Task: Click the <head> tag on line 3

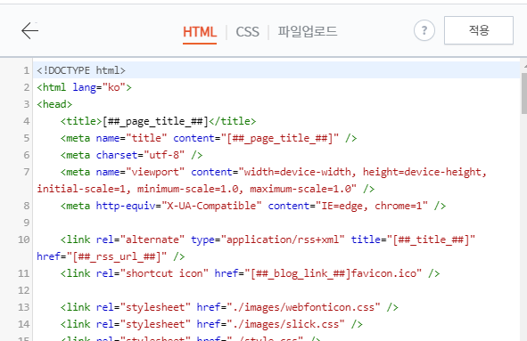Action: pyautogui.click(x=54, y=104)
